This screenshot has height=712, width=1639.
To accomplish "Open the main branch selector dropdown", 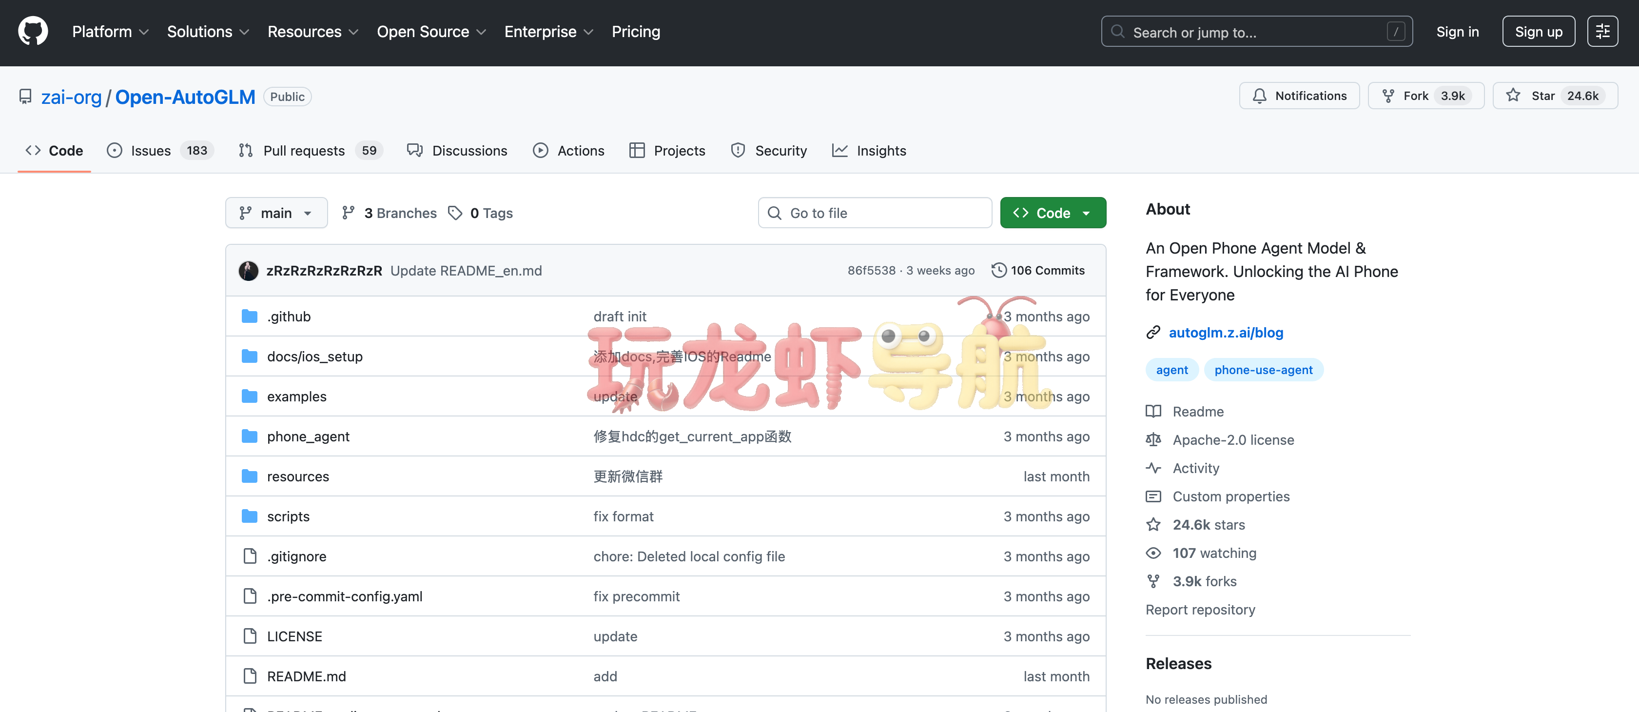I will 276,213.
